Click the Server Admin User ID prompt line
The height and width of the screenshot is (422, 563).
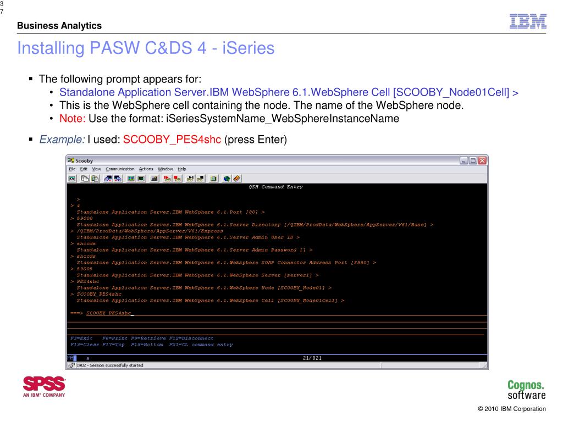pos(188,237)
